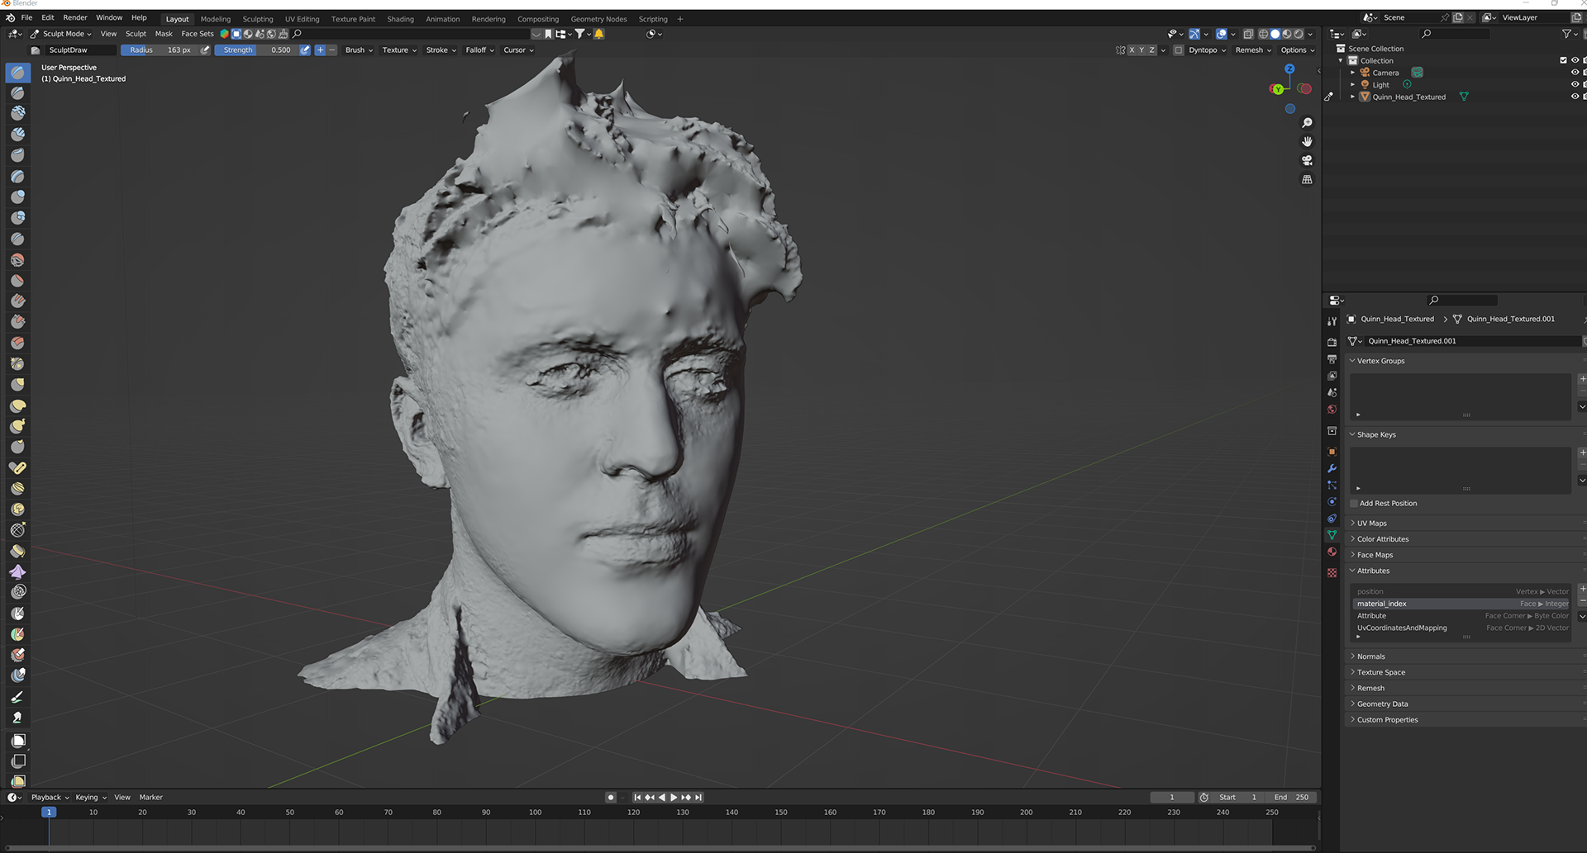Select the Draw sculpt brush tool
Screen dimensions: 1587x853
pyautogui.click(x=18, y=73)
